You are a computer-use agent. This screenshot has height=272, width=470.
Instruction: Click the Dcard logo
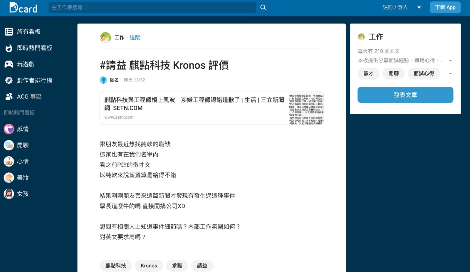coord(23,8)
